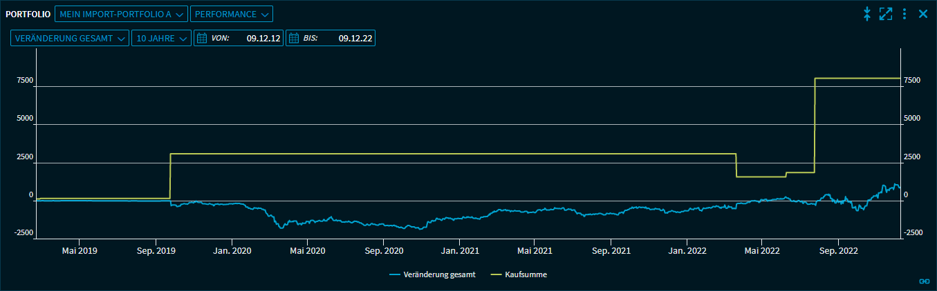
Task: Open the three-dot options menu
Action: [904, 14]
